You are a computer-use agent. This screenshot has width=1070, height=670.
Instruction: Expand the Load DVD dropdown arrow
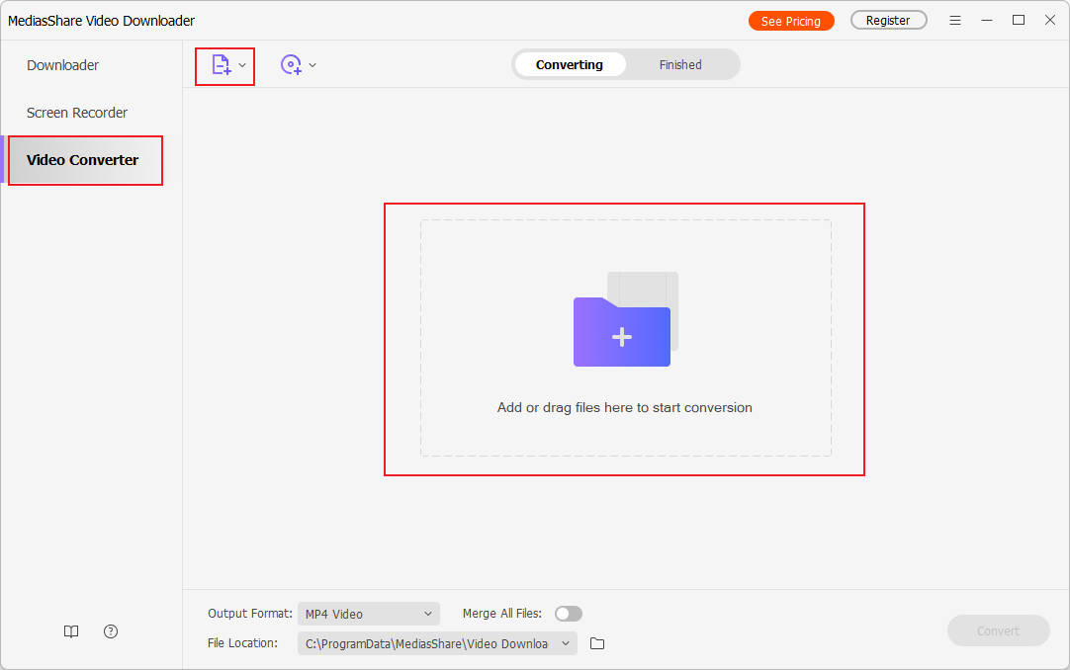[x=312, y=65]
